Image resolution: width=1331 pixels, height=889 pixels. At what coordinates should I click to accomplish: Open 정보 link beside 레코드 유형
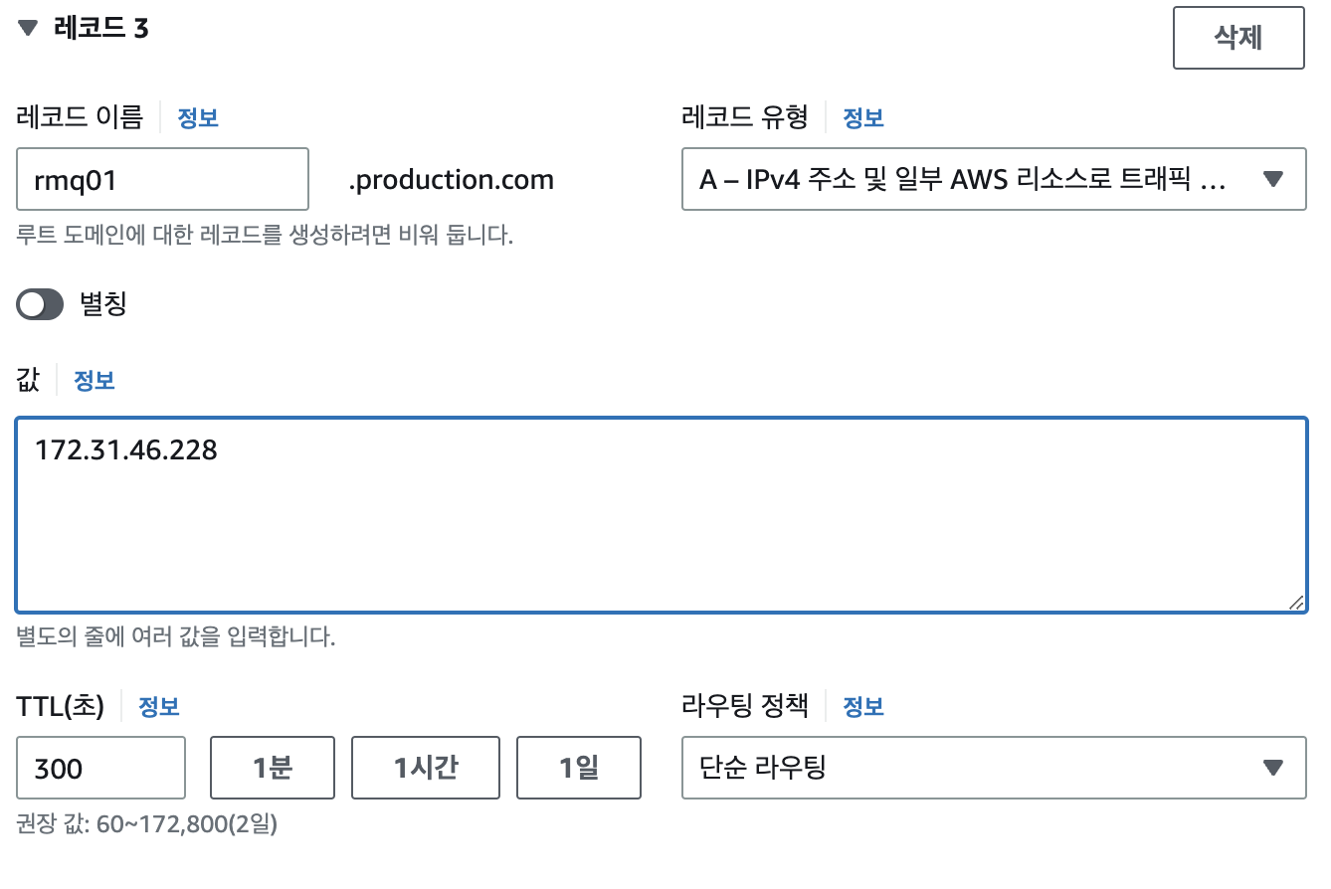coord(863,117)
